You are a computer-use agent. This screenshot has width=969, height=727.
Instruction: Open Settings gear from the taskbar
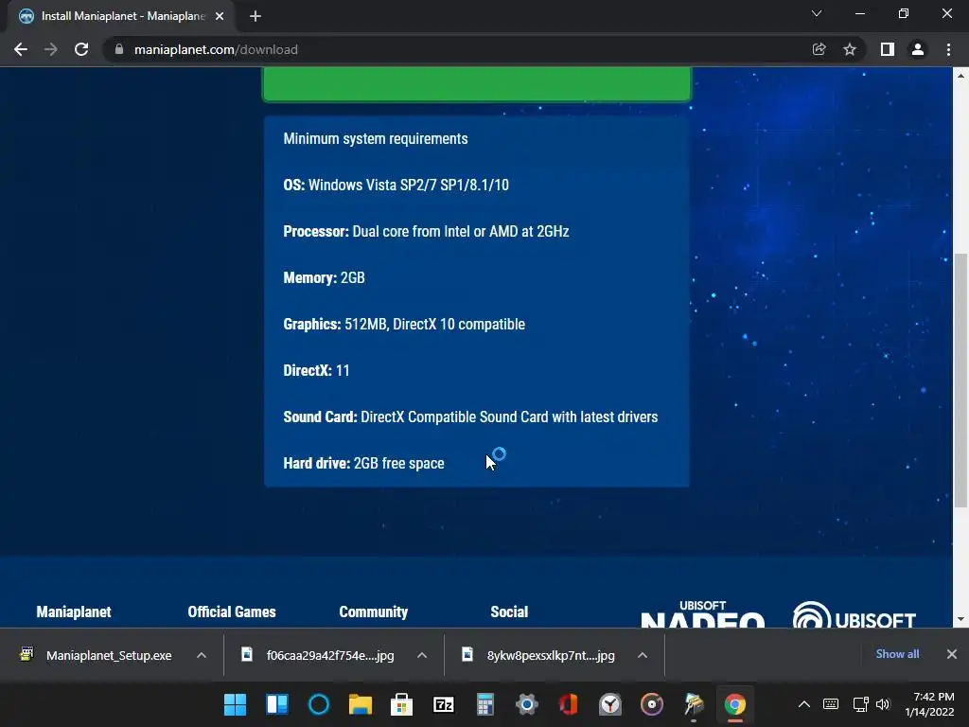tap(527, 704)
